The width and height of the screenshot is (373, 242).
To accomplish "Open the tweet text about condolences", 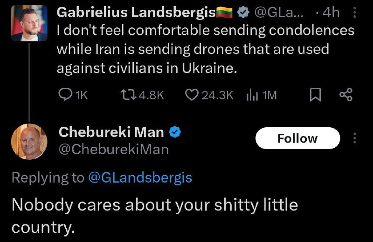I will coord(205,49).
